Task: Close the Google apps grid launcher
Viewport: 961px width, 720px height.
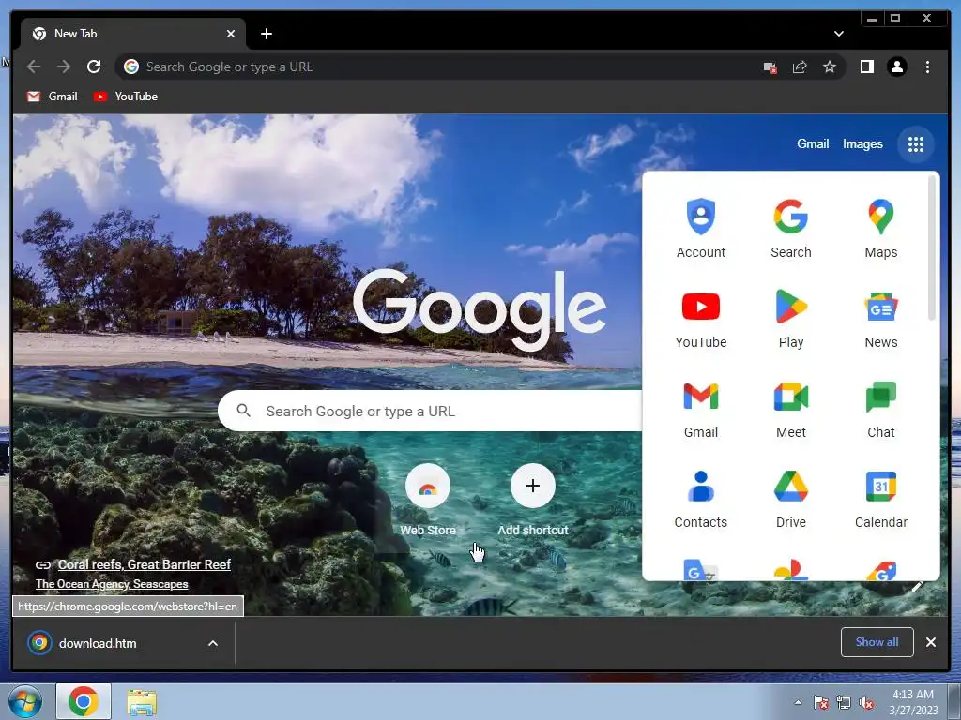Action: click(916, 144)
